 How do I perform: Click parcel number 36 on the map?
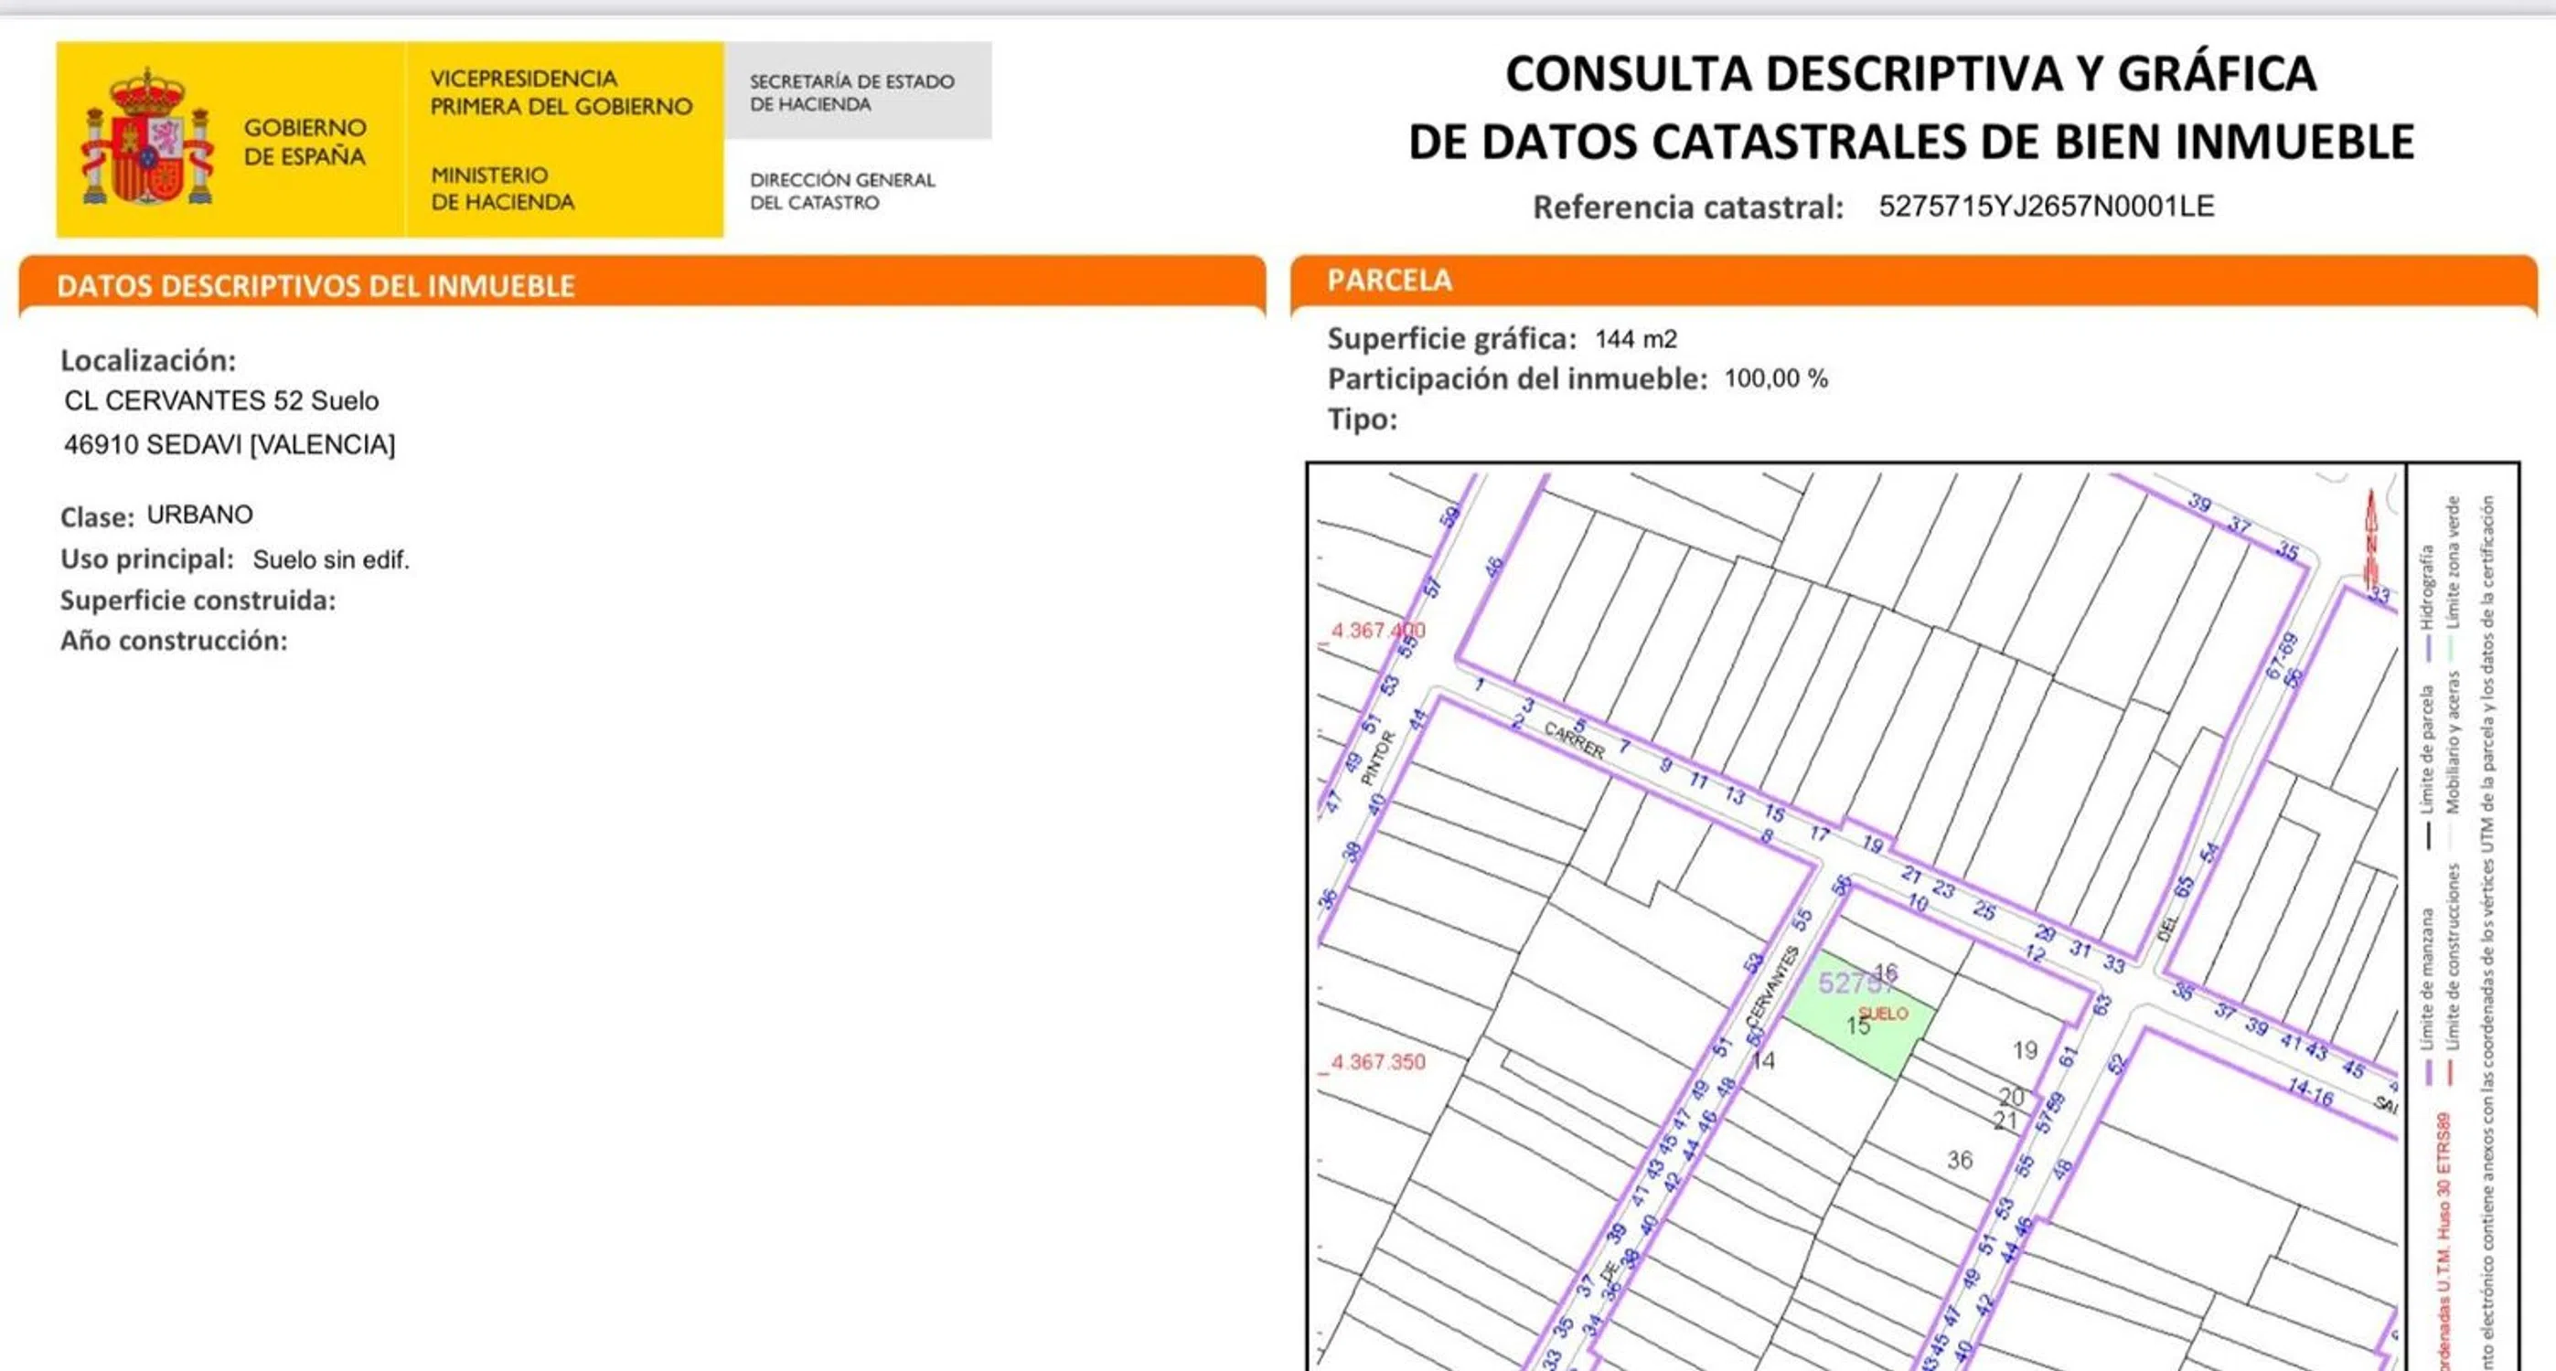pos(1959,1160)
